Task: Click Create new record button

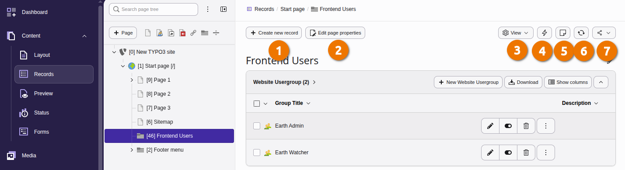Action: coord(274,33)
